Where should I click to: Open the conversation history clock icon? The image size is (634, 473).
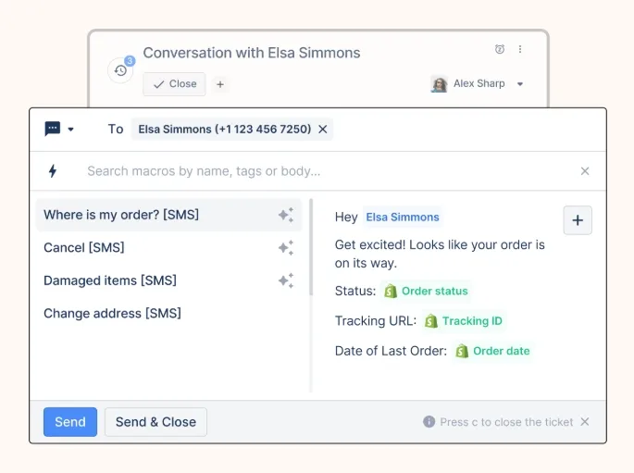(119, 71)
